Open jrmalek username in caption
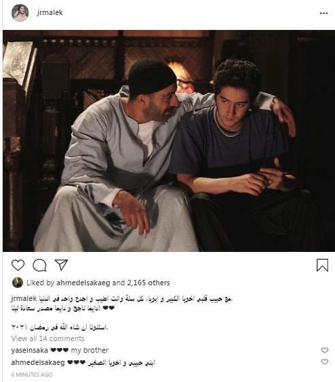Screen dimensions: 335x382 coord(24,298)
